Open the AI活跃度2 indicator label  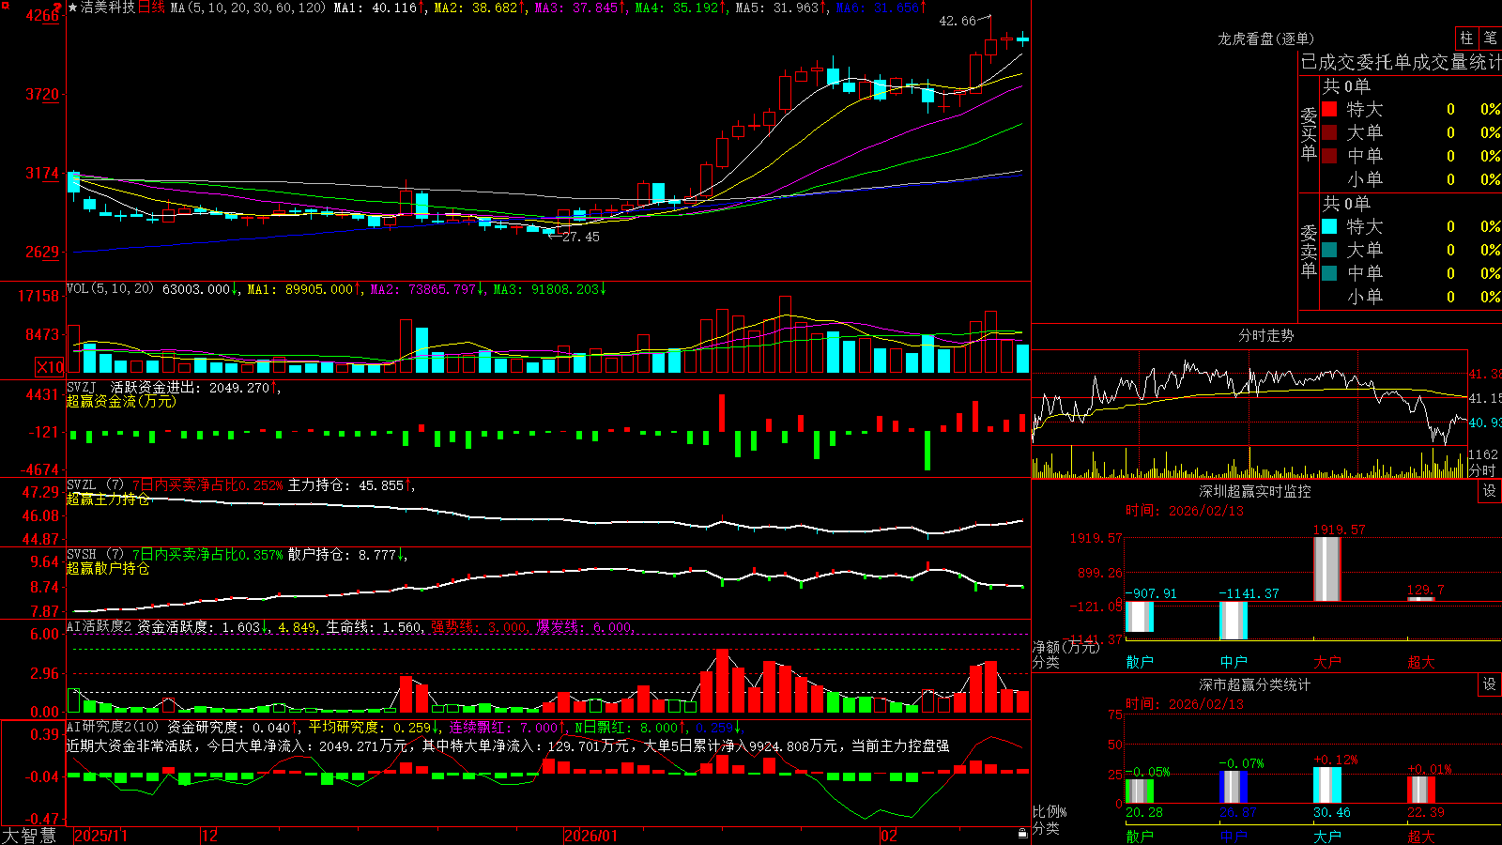coord(99,626)
